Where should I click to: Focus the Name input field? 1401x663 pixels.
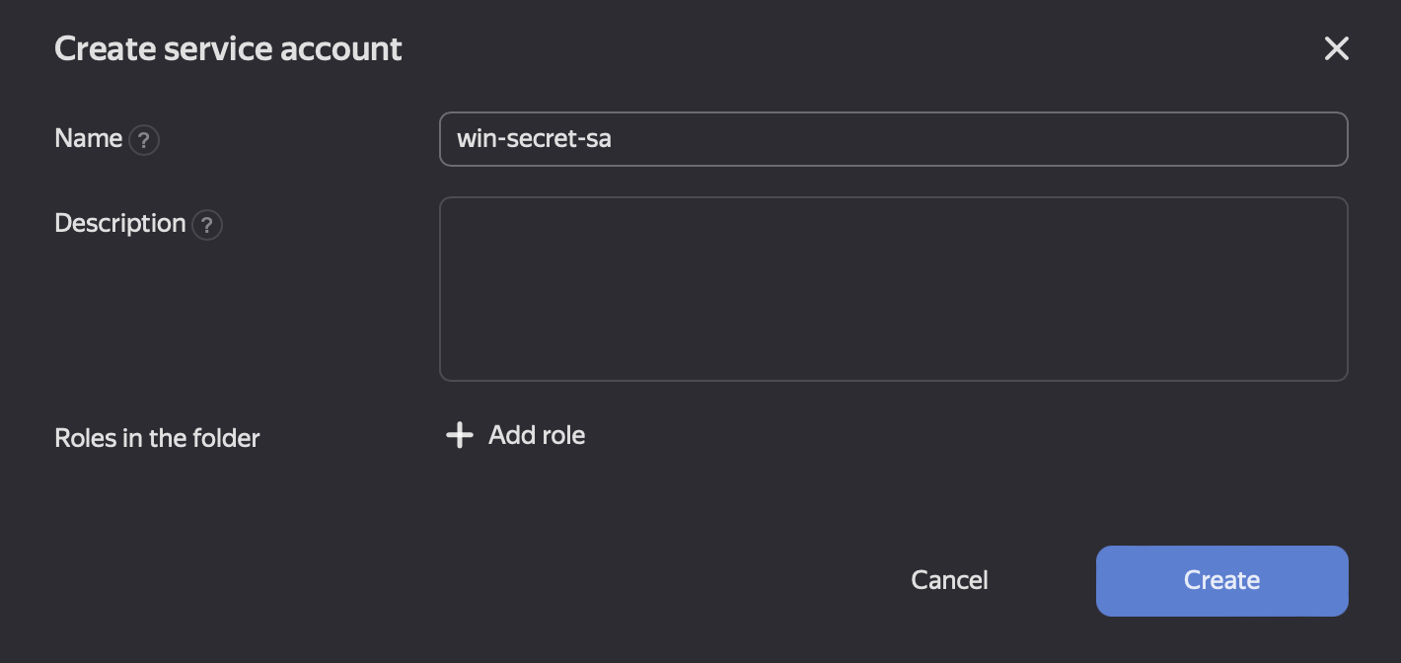click(893, 139)
